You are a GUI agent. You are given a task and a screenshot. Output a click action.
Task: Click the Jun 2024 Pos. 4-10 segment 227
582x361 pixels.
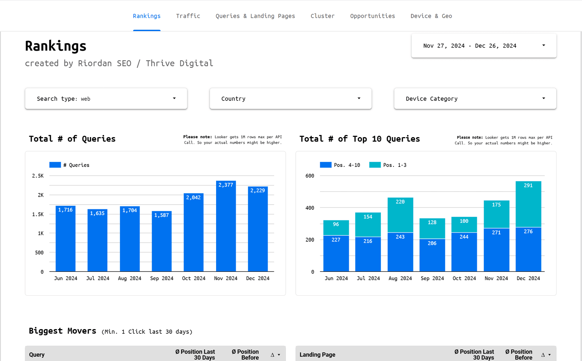336,254
